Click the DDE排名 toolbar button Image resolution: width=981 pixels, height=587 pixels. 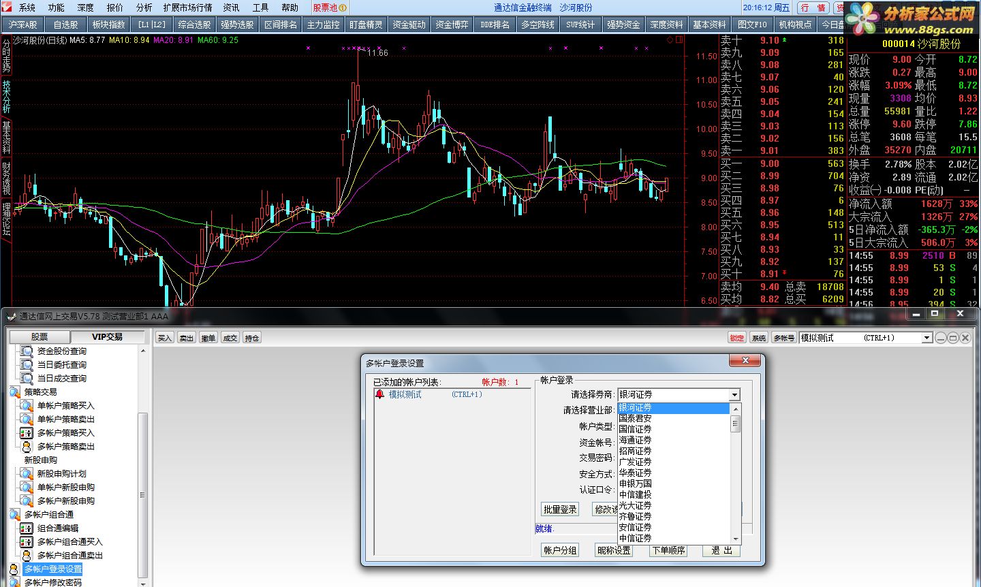pos(495,25)
